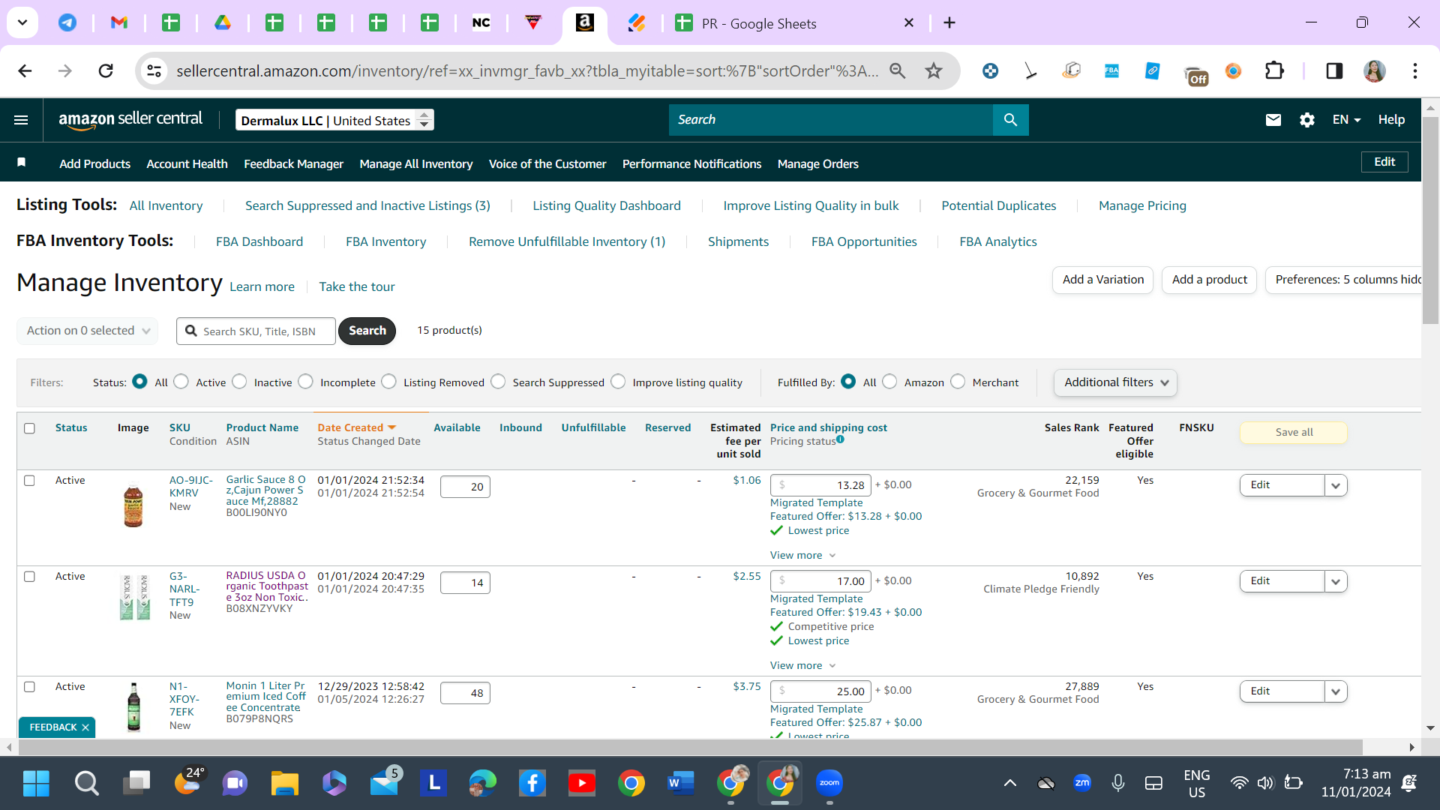The width and height of the screenshot is (1440, 810).
Task: Filter by Merchant fulfilled radio button
Action: click(x=958, y=382)
